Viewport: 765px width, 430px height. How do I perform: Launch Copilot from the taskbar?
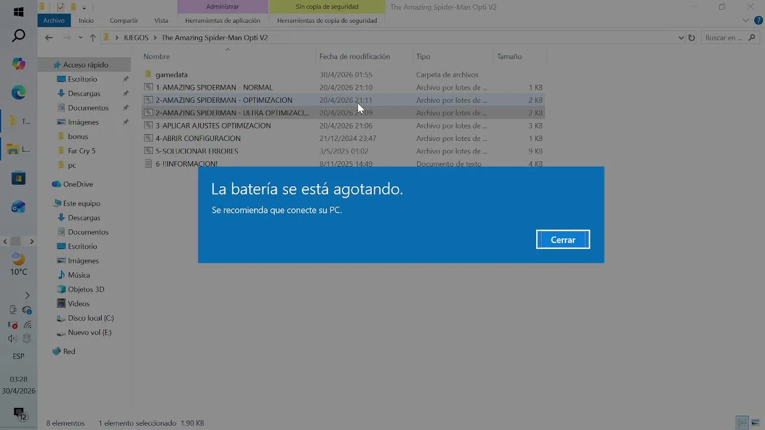click(19, 64)
